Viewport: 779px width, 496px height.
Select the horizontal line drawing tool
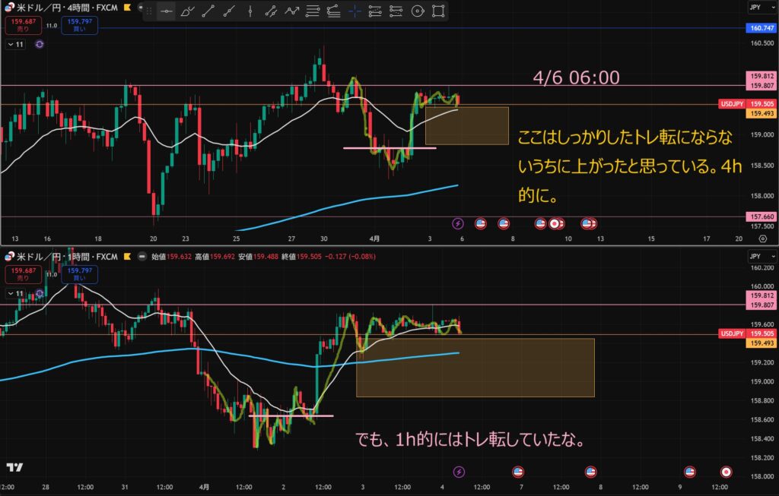point(166,11)
